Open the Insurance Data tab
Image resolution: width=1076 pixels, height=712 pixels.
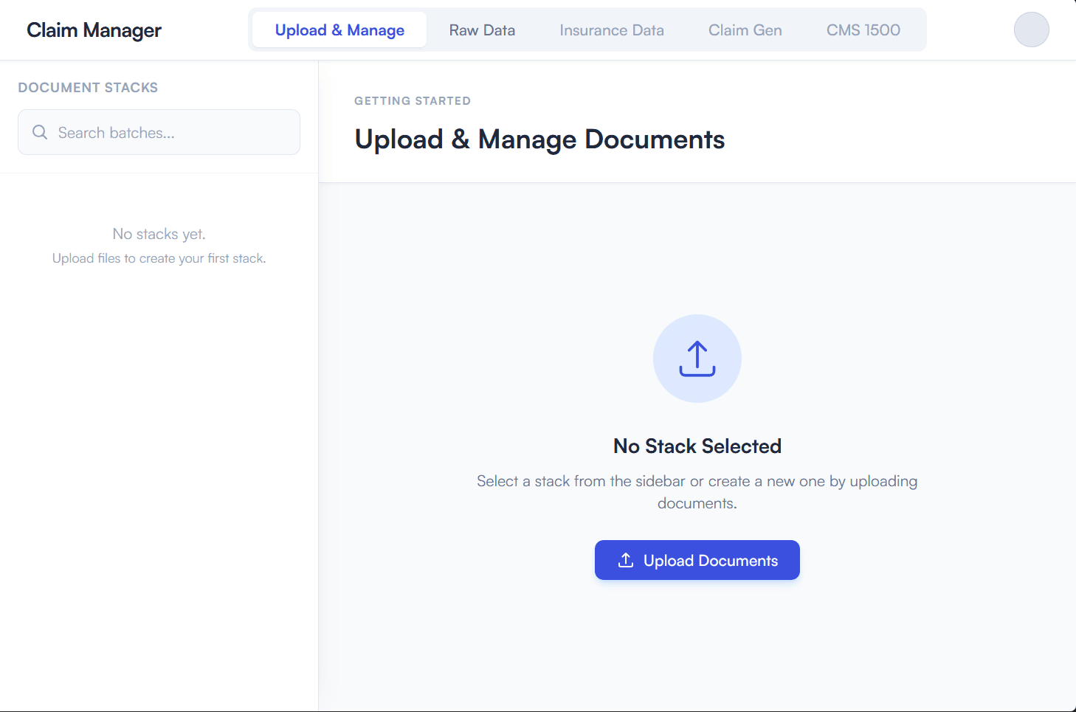[x=611, y=30]
